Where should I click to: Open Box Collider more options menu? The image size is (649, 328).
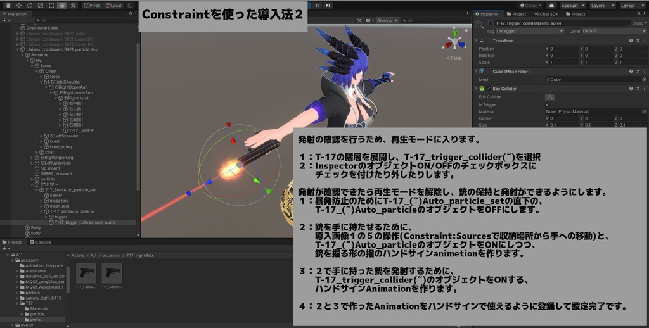[x=645, y=89]
